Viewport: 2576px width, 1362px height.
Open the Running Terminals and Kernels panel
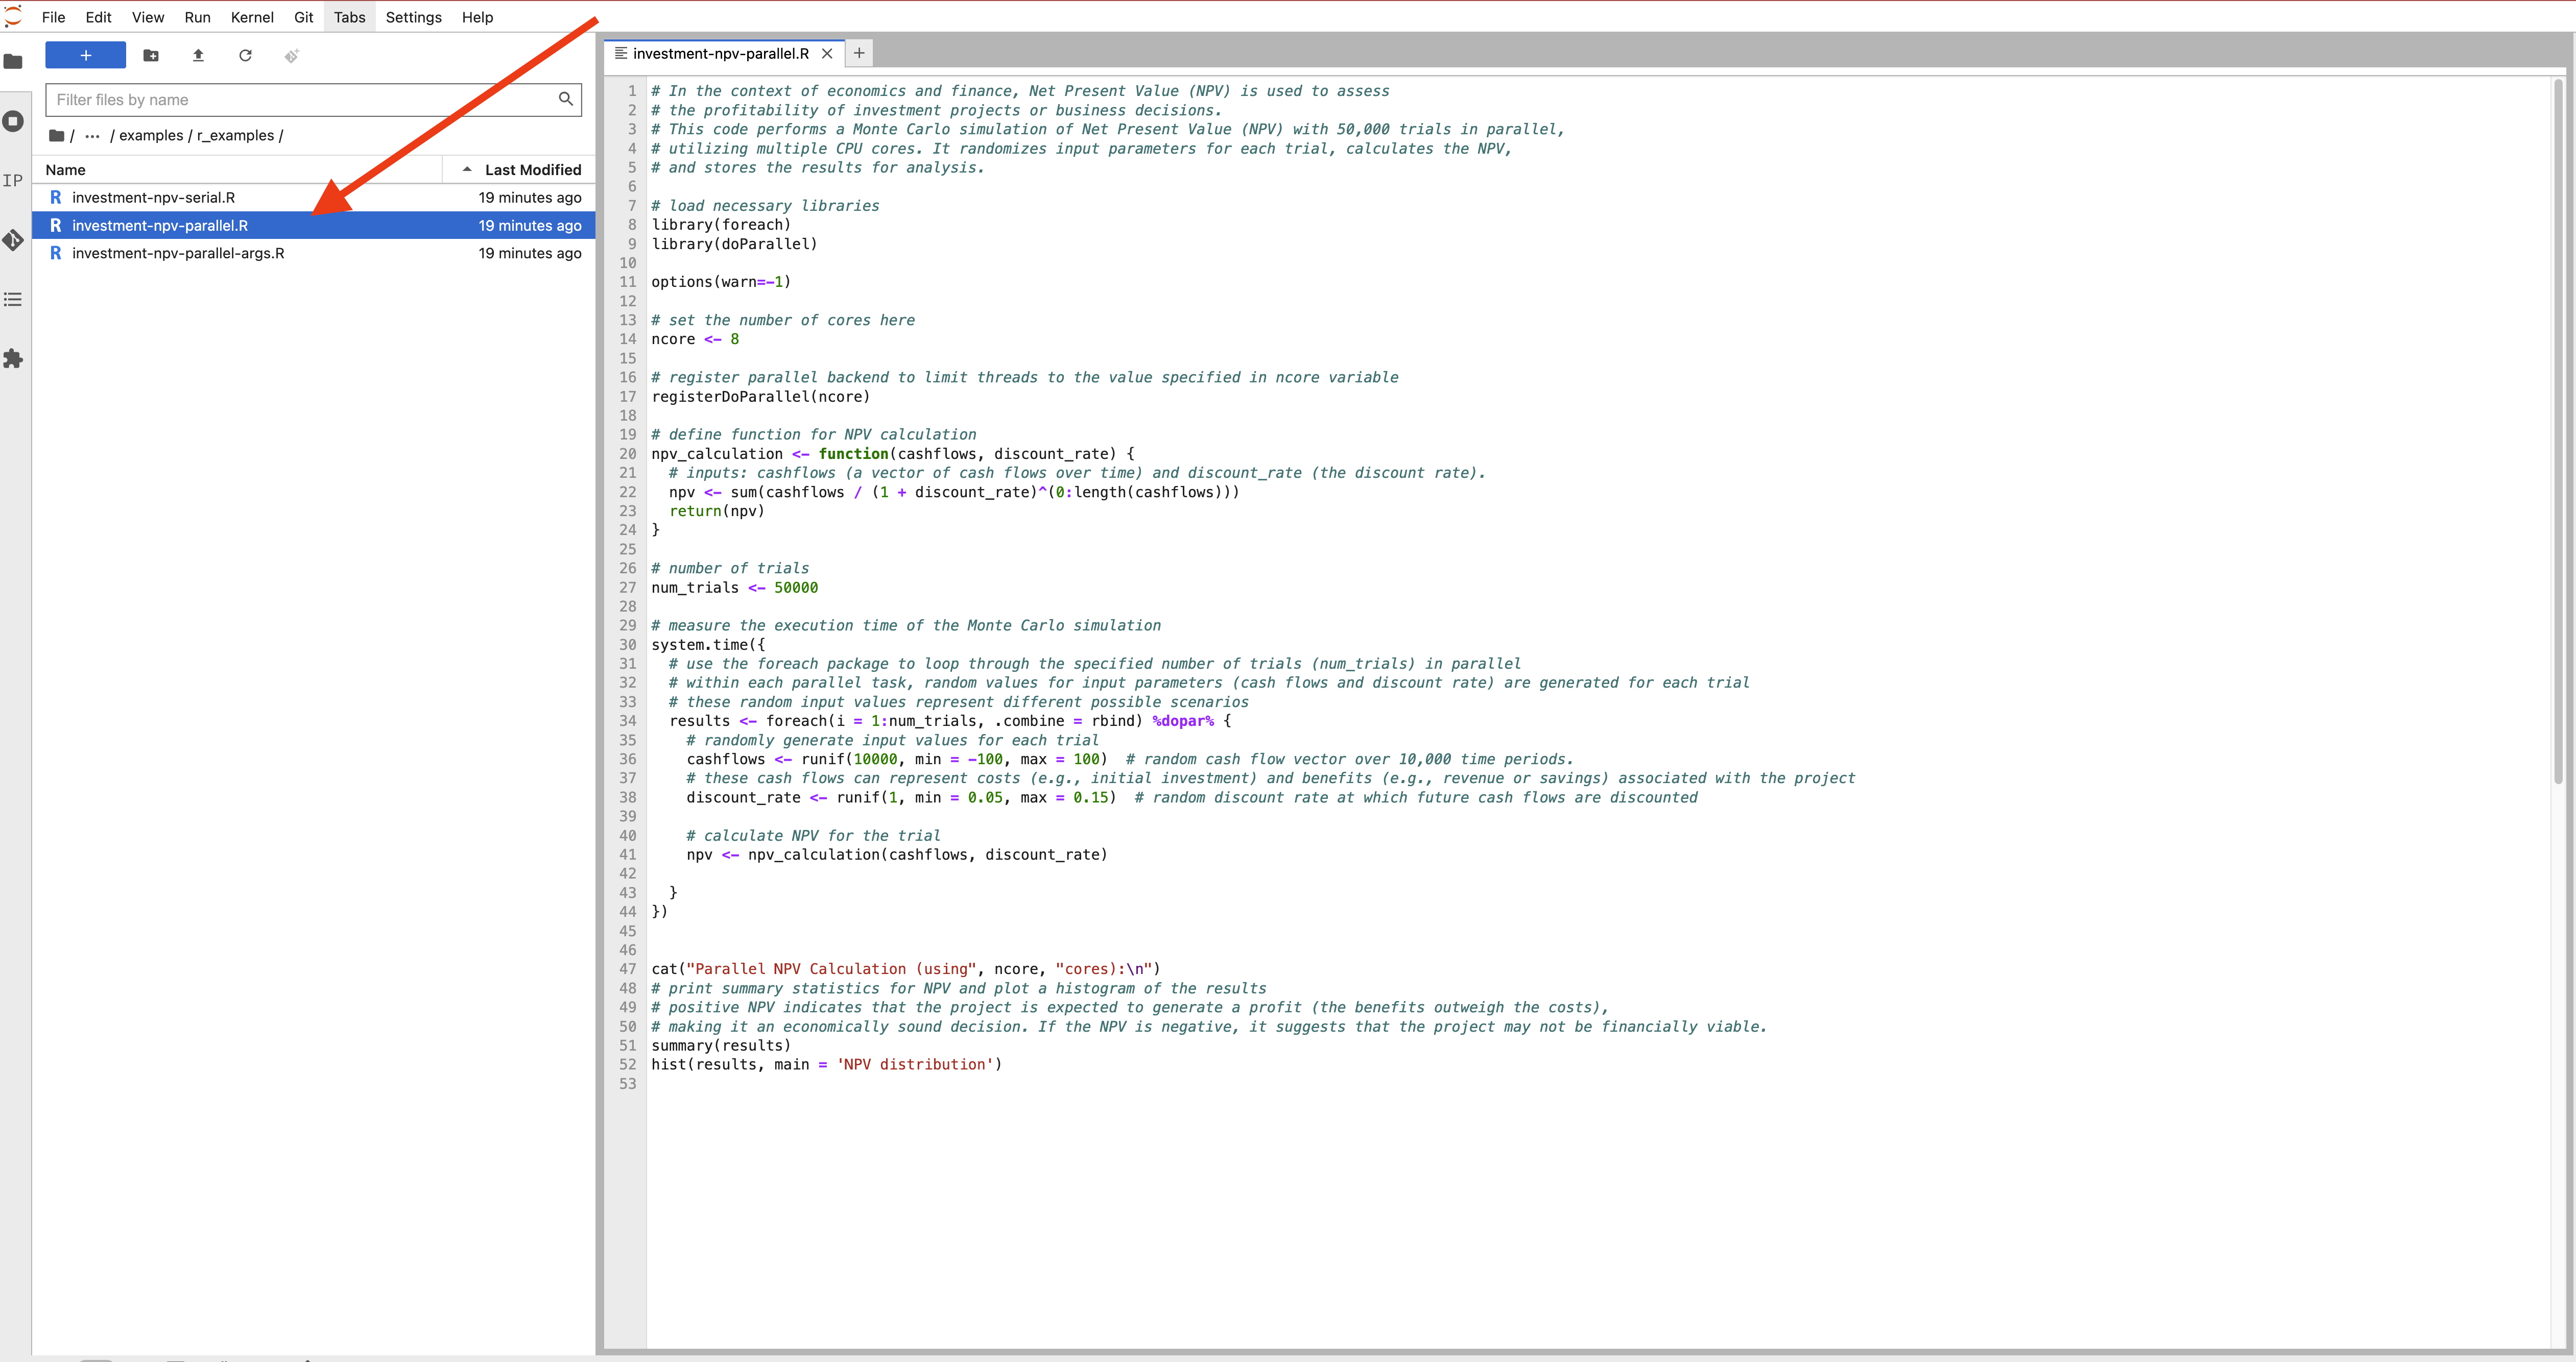13,121
